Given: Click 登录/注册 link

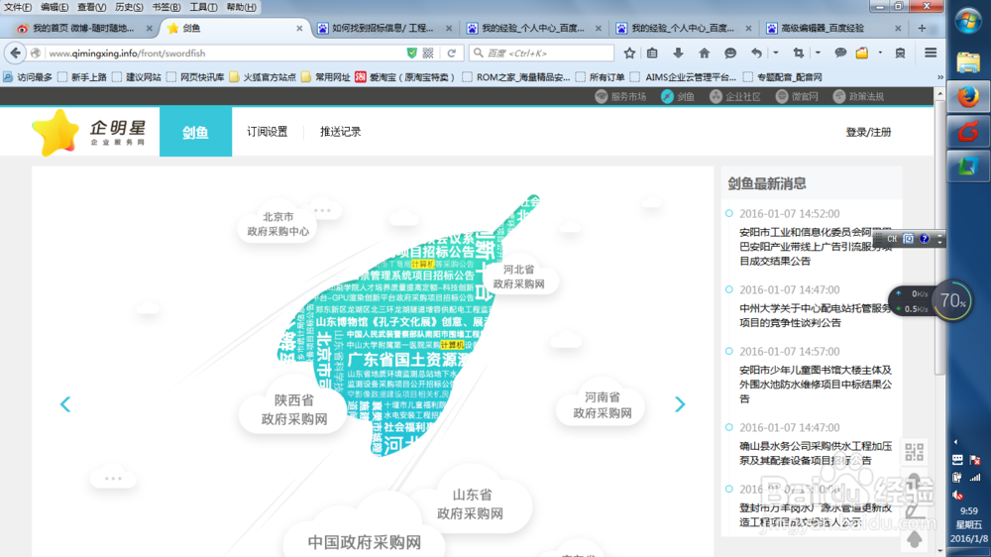Looking at the screenshot, I should tap(868, 132).
